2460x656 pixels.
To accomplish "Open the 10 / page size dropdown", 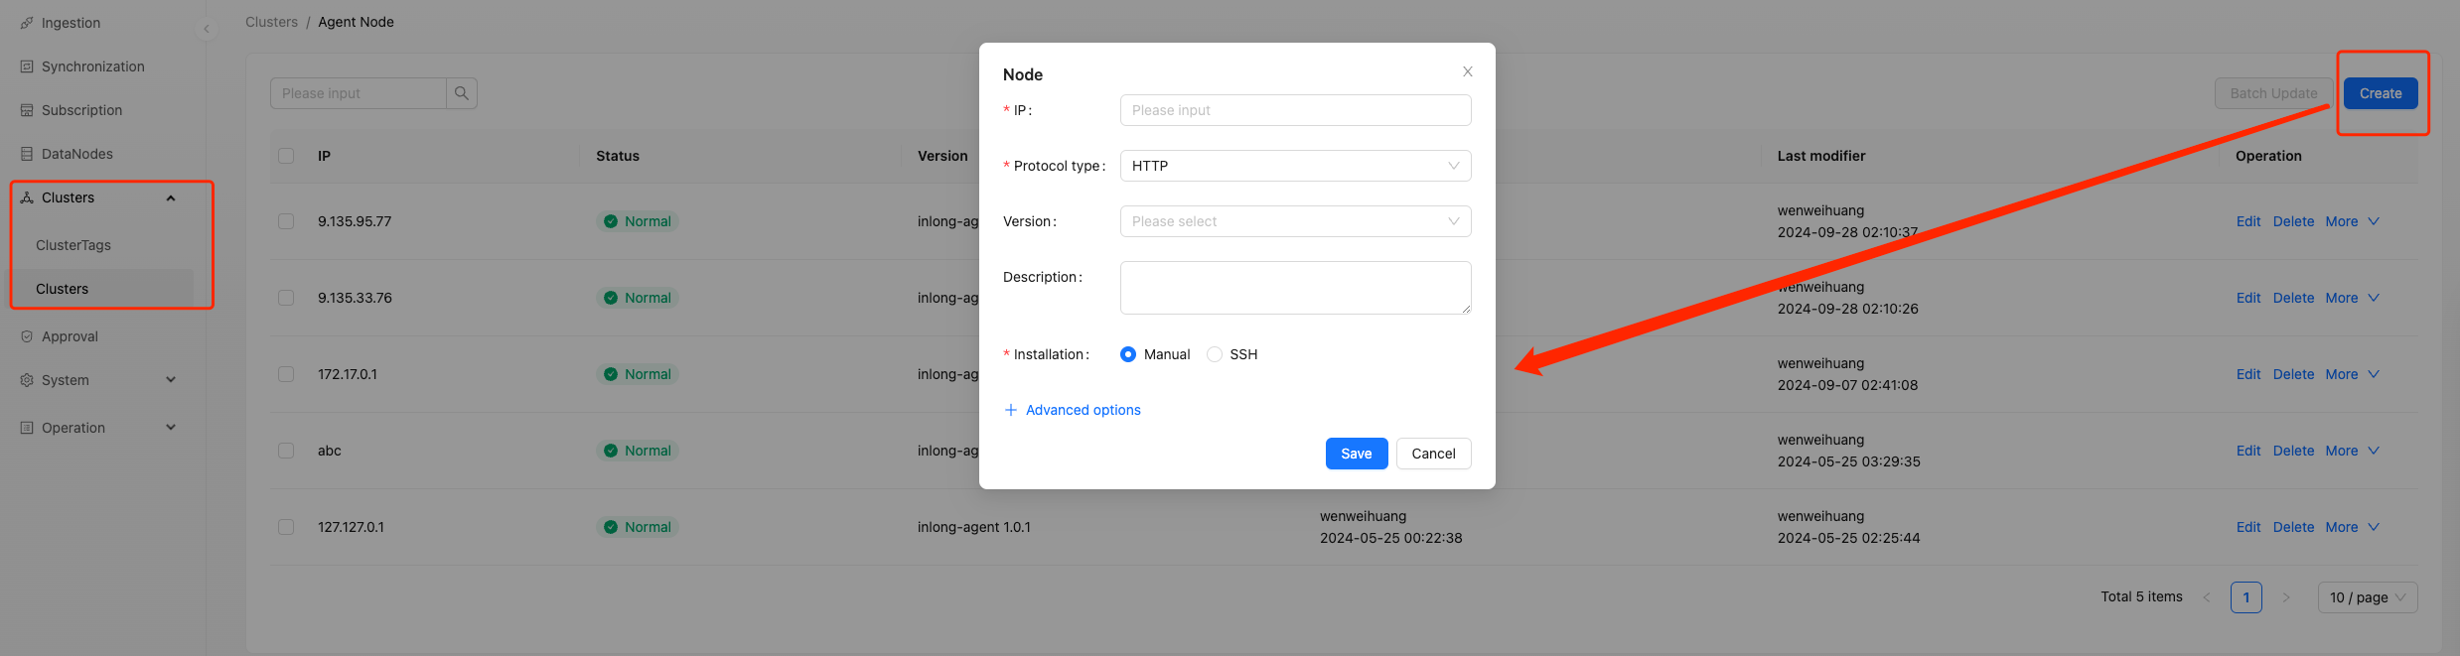I will click(2367, 597).
